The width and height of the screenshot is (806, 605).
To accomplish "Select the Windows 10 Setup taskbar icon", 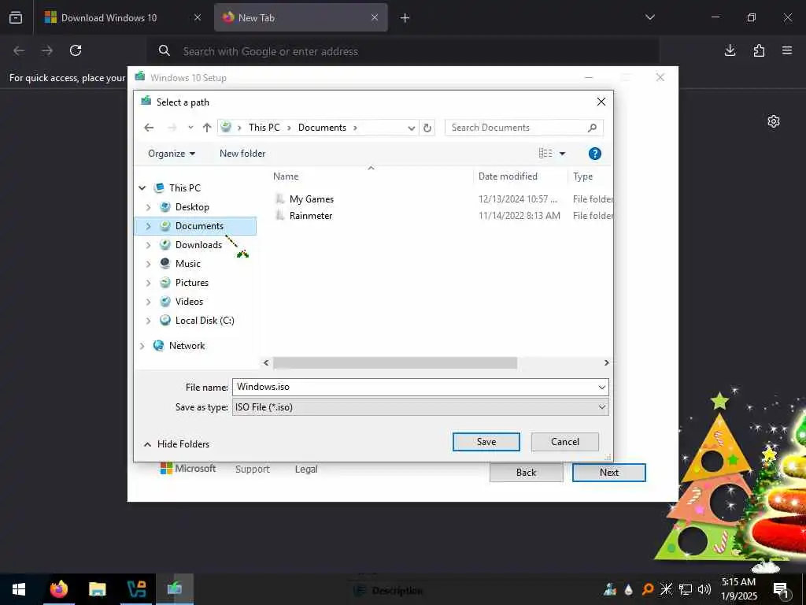I will (175, 589).
